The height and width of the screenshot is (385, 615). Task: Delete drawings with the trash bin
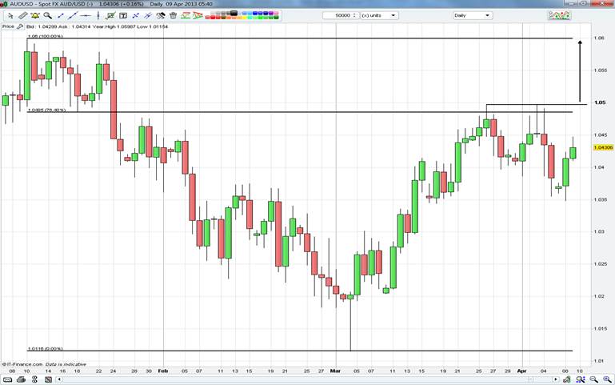[173, 16]
